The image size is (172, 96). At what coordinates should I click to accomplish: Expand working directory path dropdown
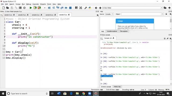pos(162,8)
